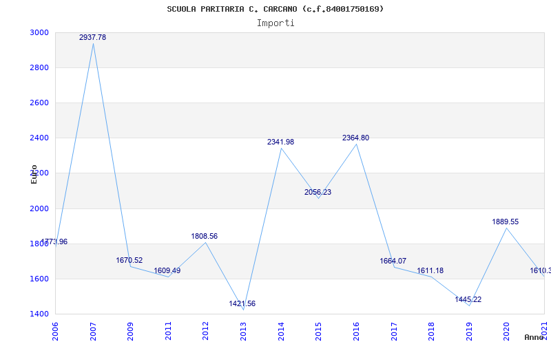Click the 2019 x-axis year label
This screenshot has width=551, height=344.
click(469, 331)
